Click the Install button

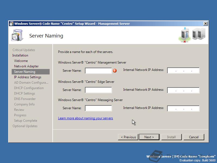[171, 137]
